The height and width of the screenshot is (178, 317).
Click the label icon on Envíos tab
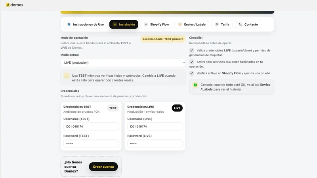tap(180, 25)
